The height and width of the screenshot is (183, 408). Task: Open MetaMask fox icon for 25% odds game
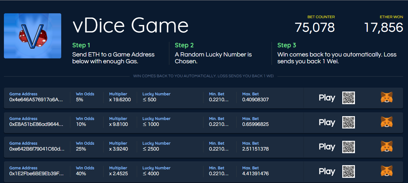[x=387, y=147]
